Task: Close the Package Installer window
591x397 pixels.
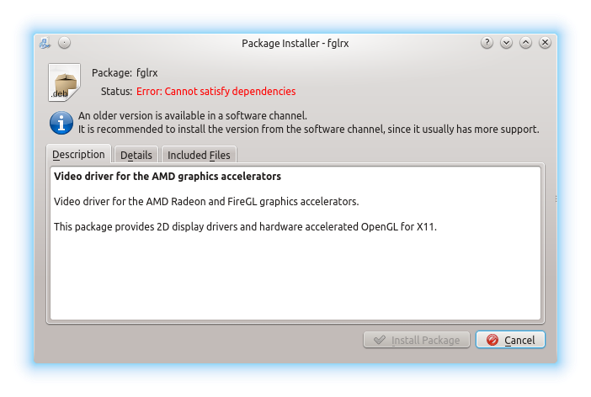Action: coord(546,43)
